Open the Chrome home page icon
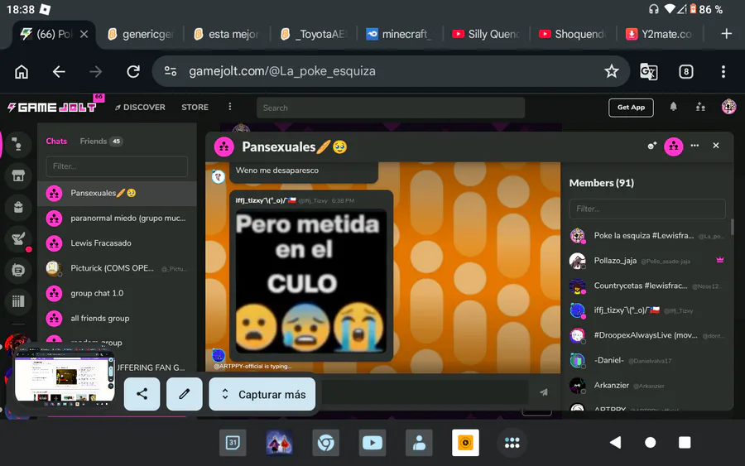 pyautogui.click(x=22, y=72)
